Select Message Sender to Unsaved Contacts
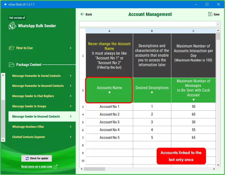225x175 pixels. click(x=42, y=116)
